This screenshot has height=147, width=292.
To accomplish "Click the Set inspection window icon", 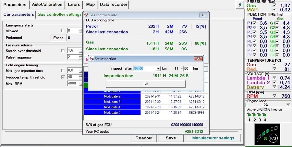I will click(91, 59).
